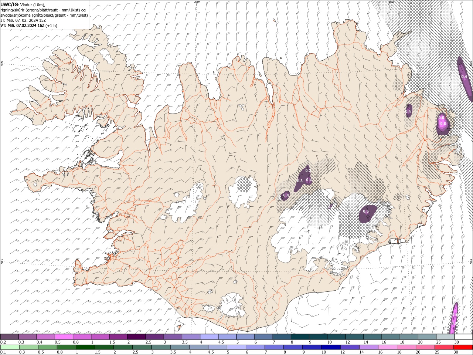Pick the upper scale lavender swatch between 4 and 4.5

coord(209,337)
